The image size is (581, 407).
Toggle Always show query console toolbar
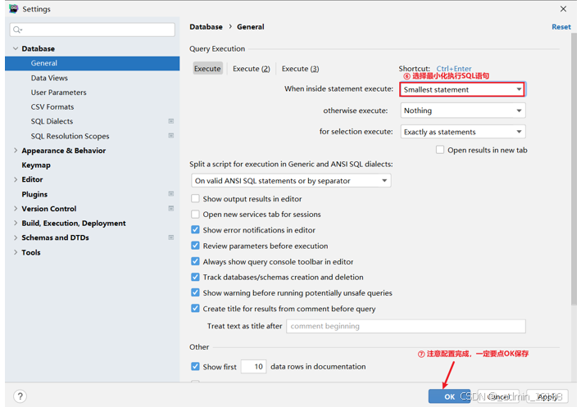(x=195, y=261)
